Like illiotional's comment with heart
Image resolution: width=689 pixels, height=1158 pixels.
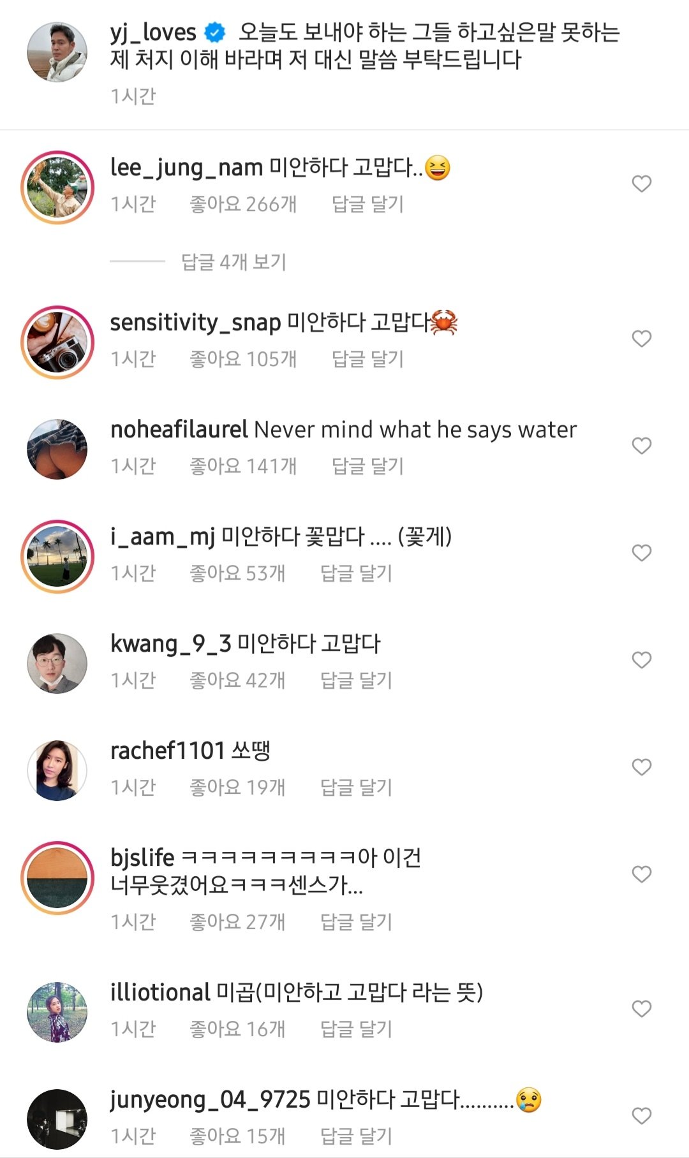[641, 1009]
